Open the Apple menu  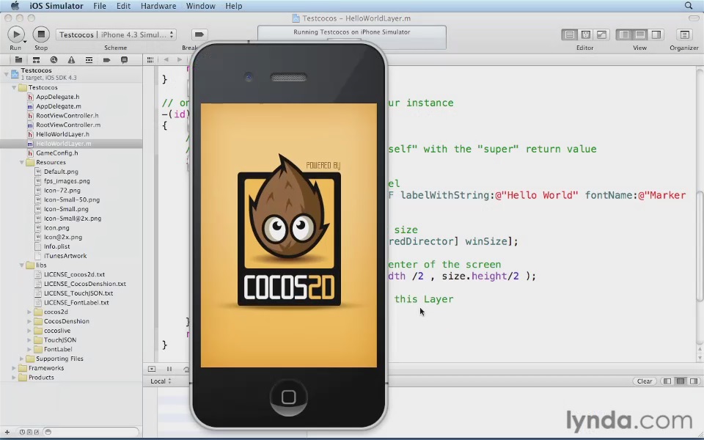click(x=15, y=6)
